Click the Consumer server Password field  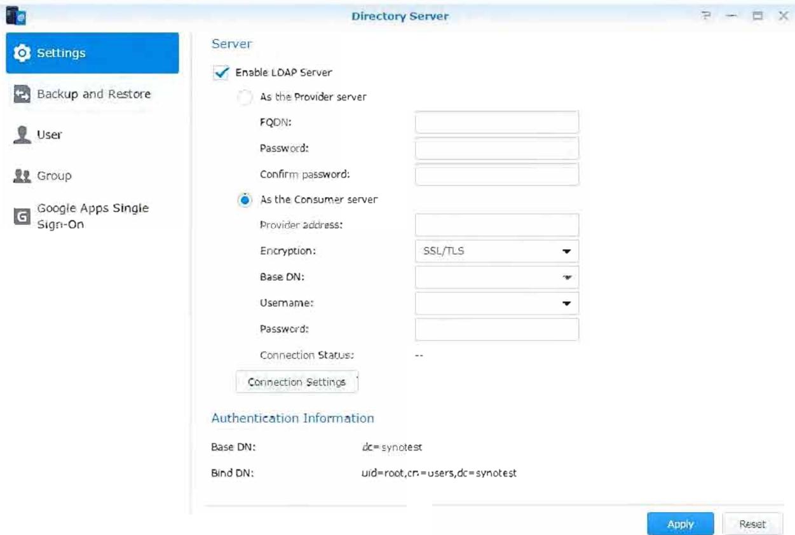point(497,329)
